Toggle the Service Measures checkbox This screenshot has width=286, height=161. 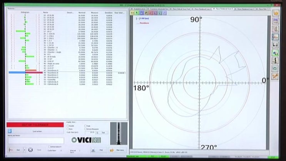click(85, 129)
